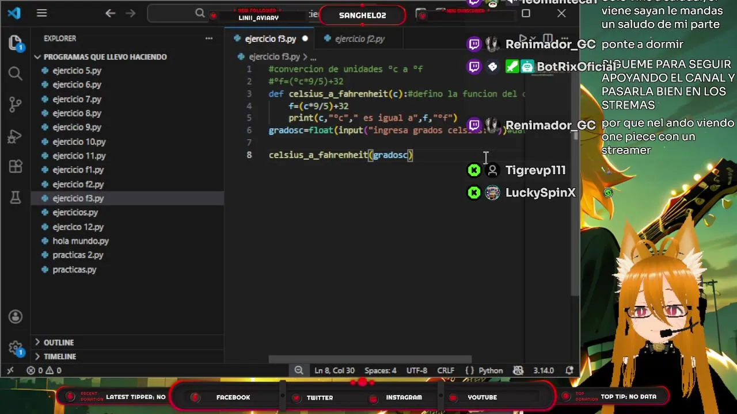The image size is (737, 414).
Task: Open ejercicio 10.py in explorer
Action: click(79, 141)
